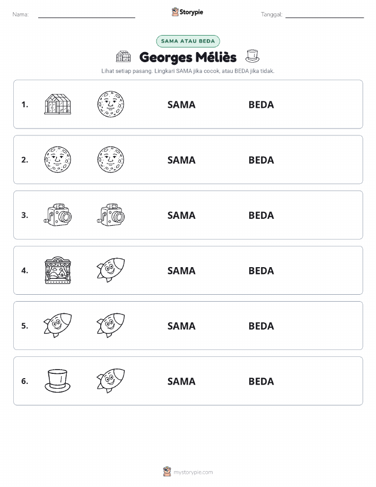Screen dimensions: 376x487
Task: Choose SAMA for row 2
Action: 181,160
